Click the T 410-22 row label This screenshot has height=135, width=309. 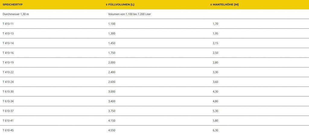(8, 72)
